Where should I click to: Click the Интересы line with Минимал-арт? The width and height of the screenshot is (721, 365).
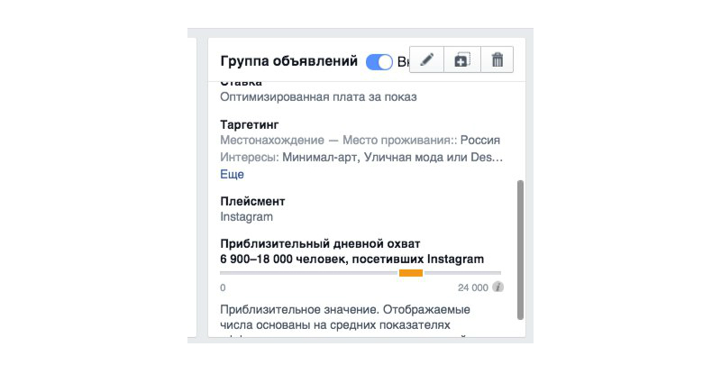(361, 157)
